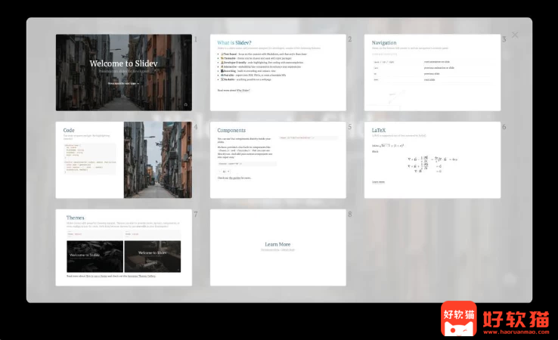
Task: Click slide number 6 label
Action: coord(504,127)
